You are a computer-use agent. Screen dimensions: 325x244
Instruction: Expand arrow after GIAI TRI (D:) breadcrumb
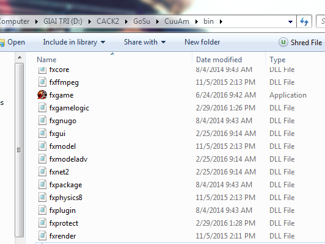point(90,21)
